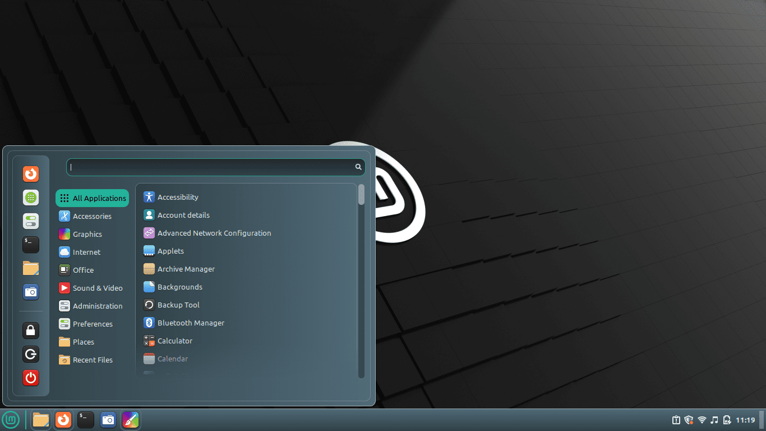This screenshot has width=766, height=431.
Task: Launch Bluetooth Manager from the application list
Action: (x=191, y=323)
